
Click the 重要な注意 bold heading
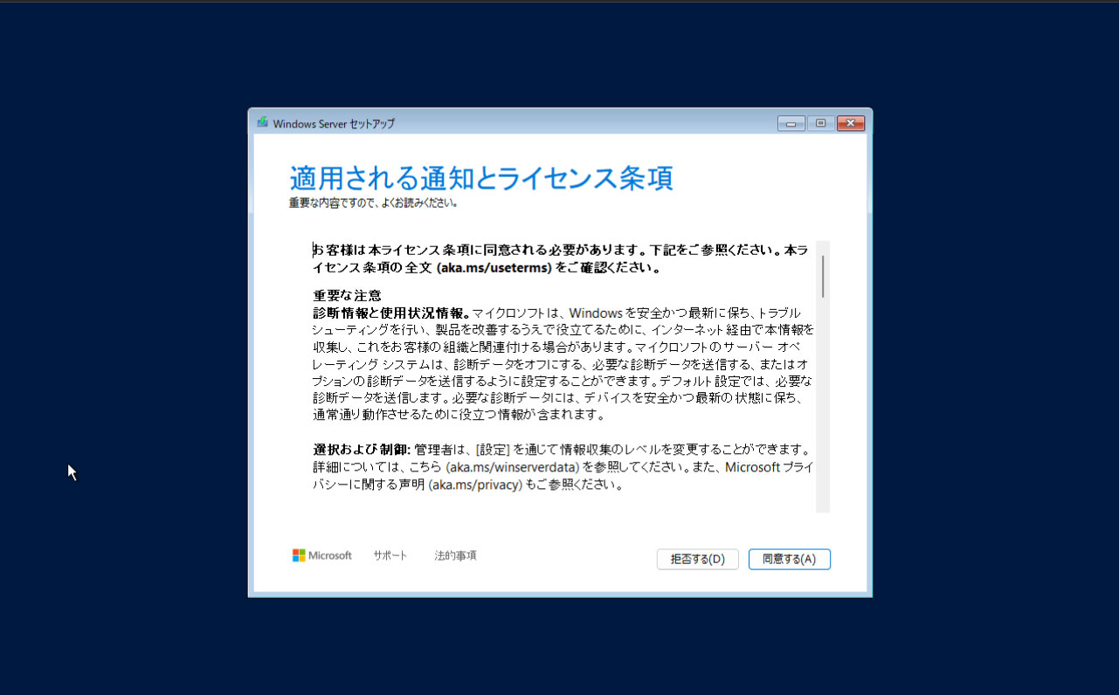347,295
